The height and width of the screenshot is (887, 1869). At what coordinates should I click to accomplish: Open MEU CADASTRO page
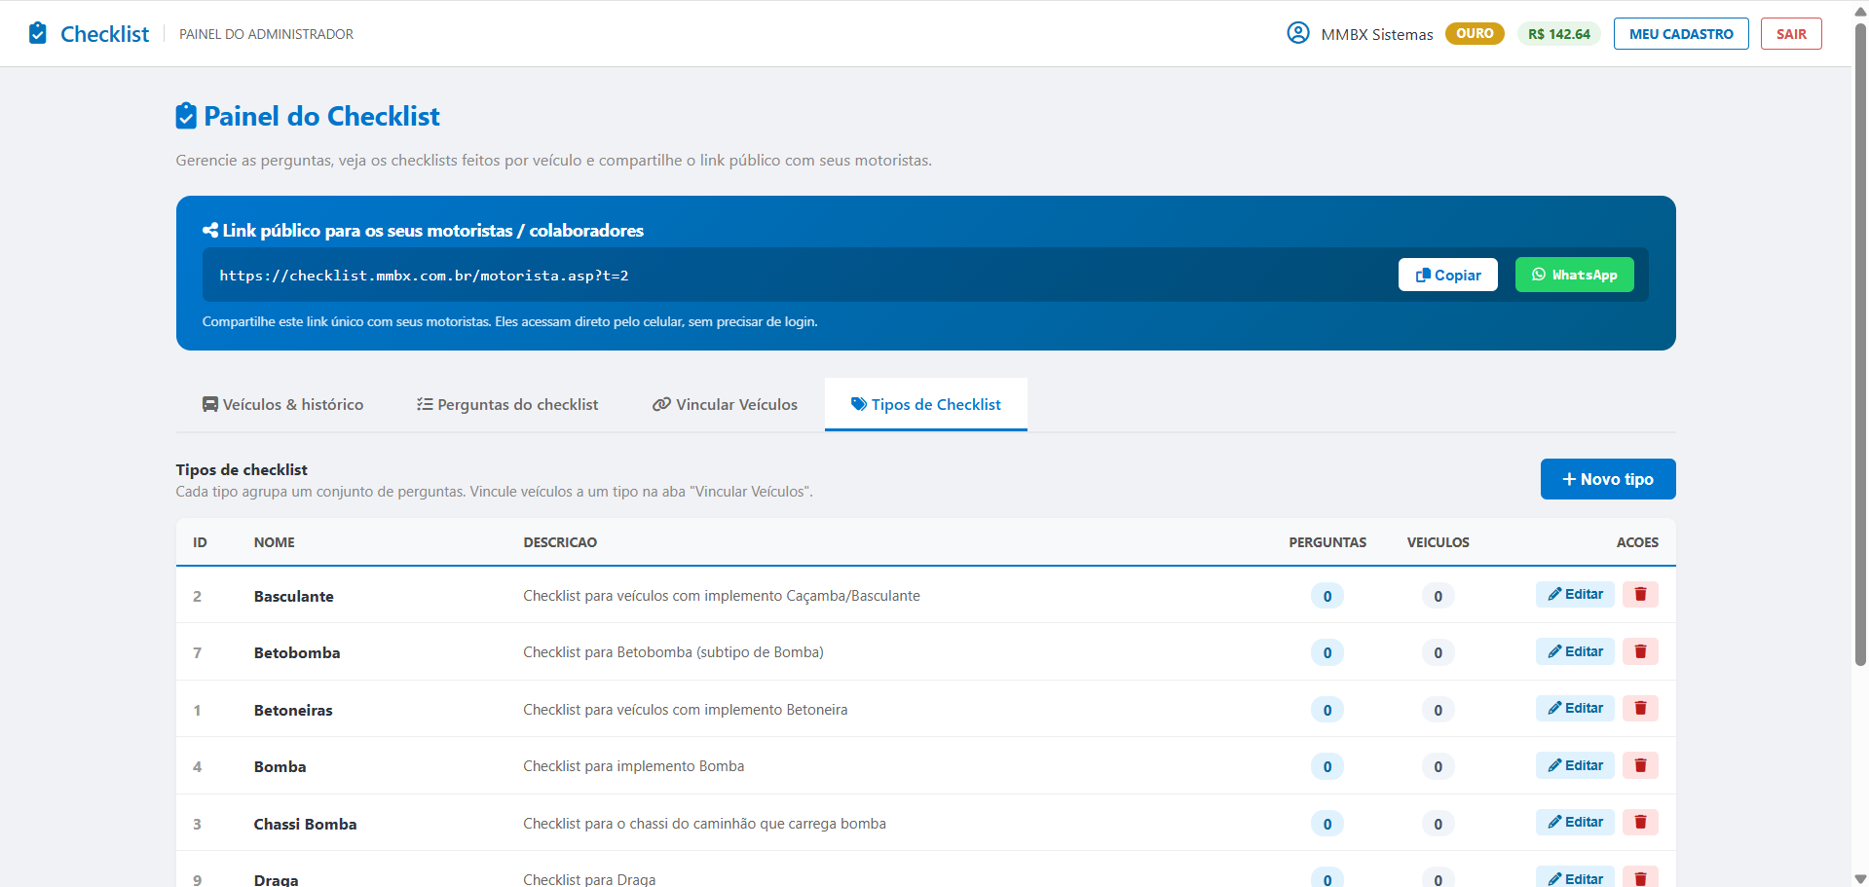pos(1681,33)
